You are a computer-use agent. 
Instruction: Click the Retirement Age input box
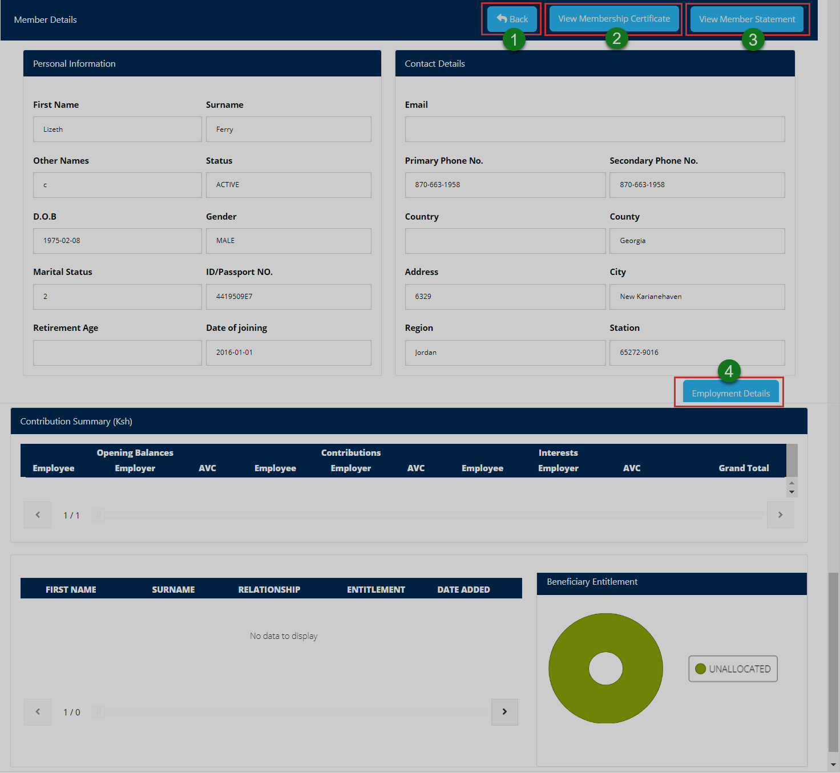[x=117, y=353]
